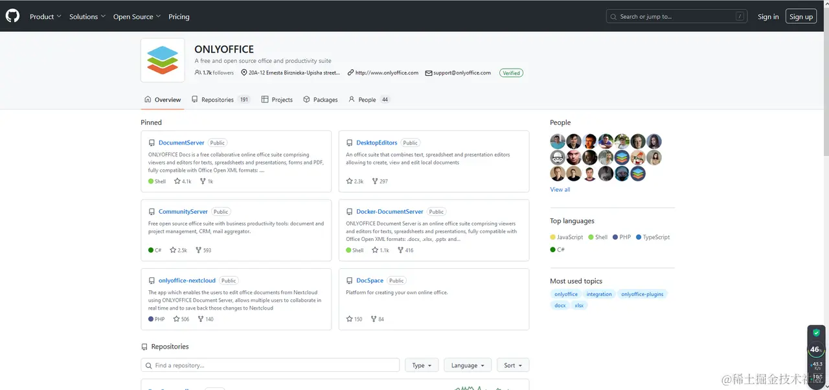Select the onlyoffice topic tag
This screenshot has width=829, height=390.
(566, 294)
